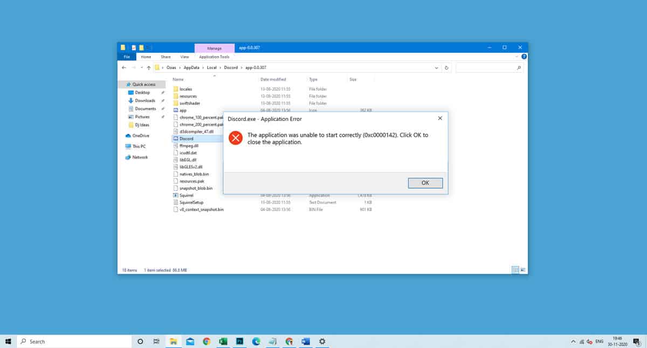Select natives_blob.bin file
Screen dimensions: 647x348
(x=191, y=174)
